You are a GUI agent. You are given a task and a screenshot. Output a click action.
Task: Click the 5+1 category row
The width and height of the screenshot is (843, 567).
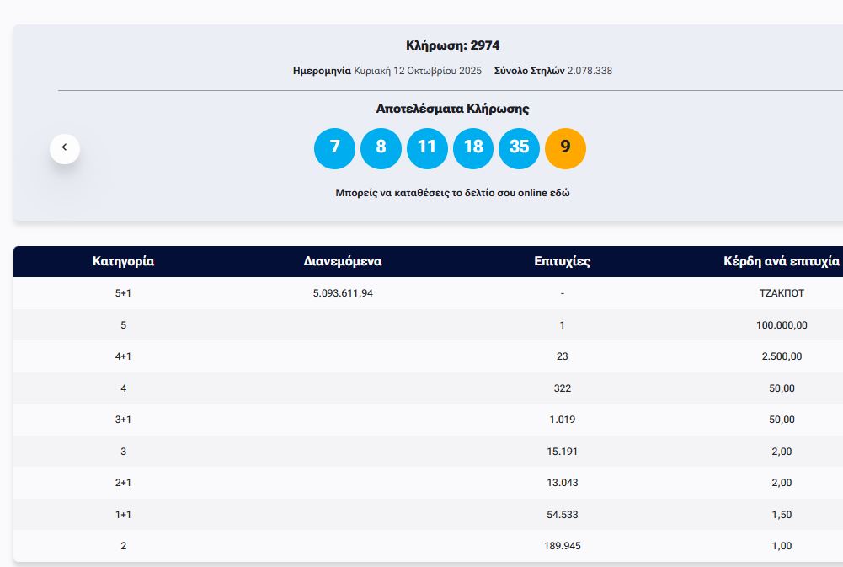[123, 293]
